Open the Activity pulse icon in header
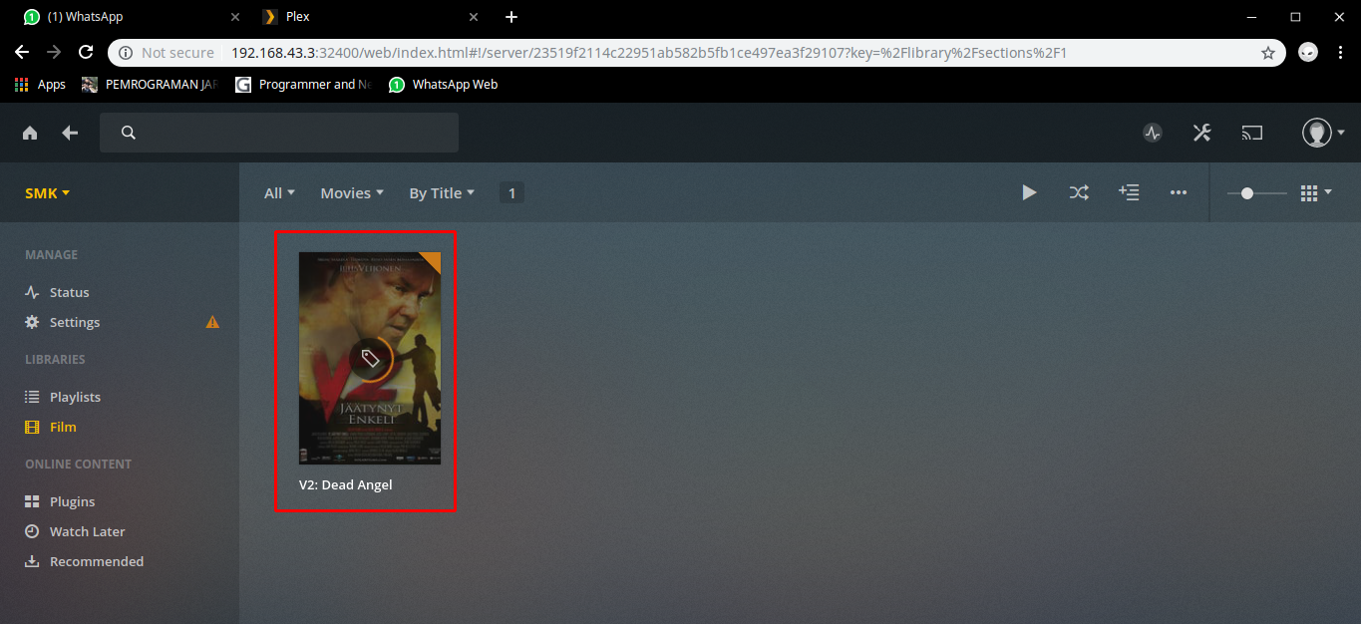 coord(1153,133)
